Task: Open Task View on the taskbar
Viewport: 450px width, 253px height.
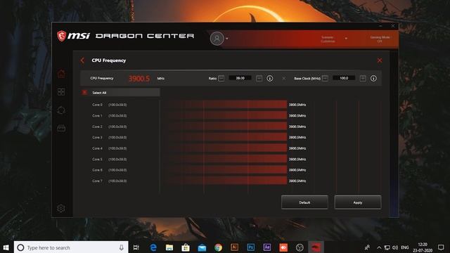Action: point(136,247)
